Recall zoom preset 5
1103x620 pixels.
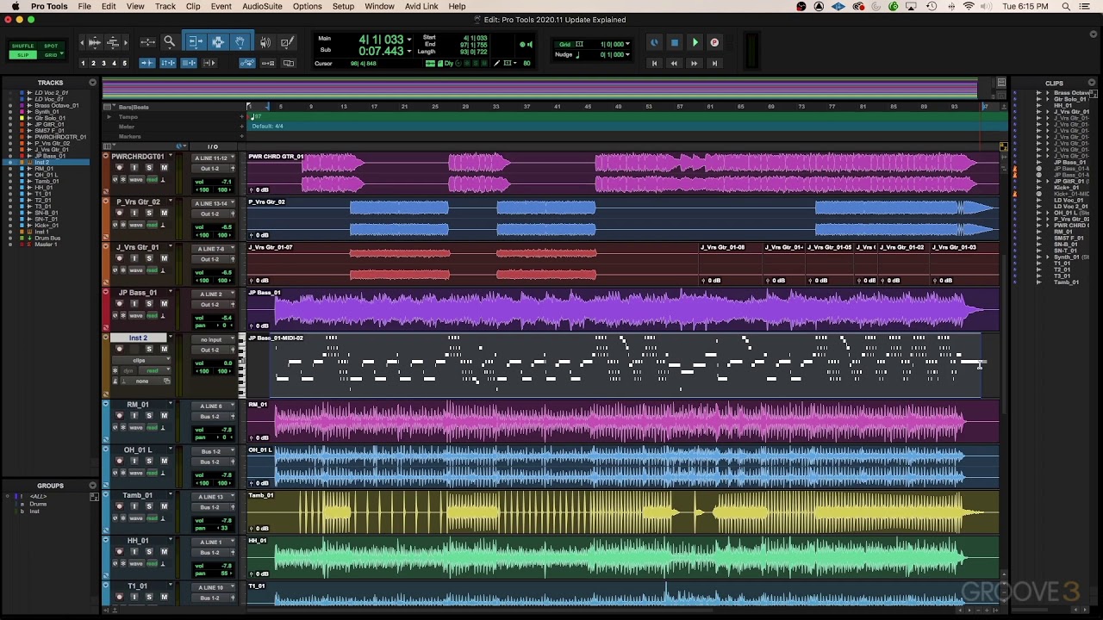pyautogui.click(x=124, y=64)
